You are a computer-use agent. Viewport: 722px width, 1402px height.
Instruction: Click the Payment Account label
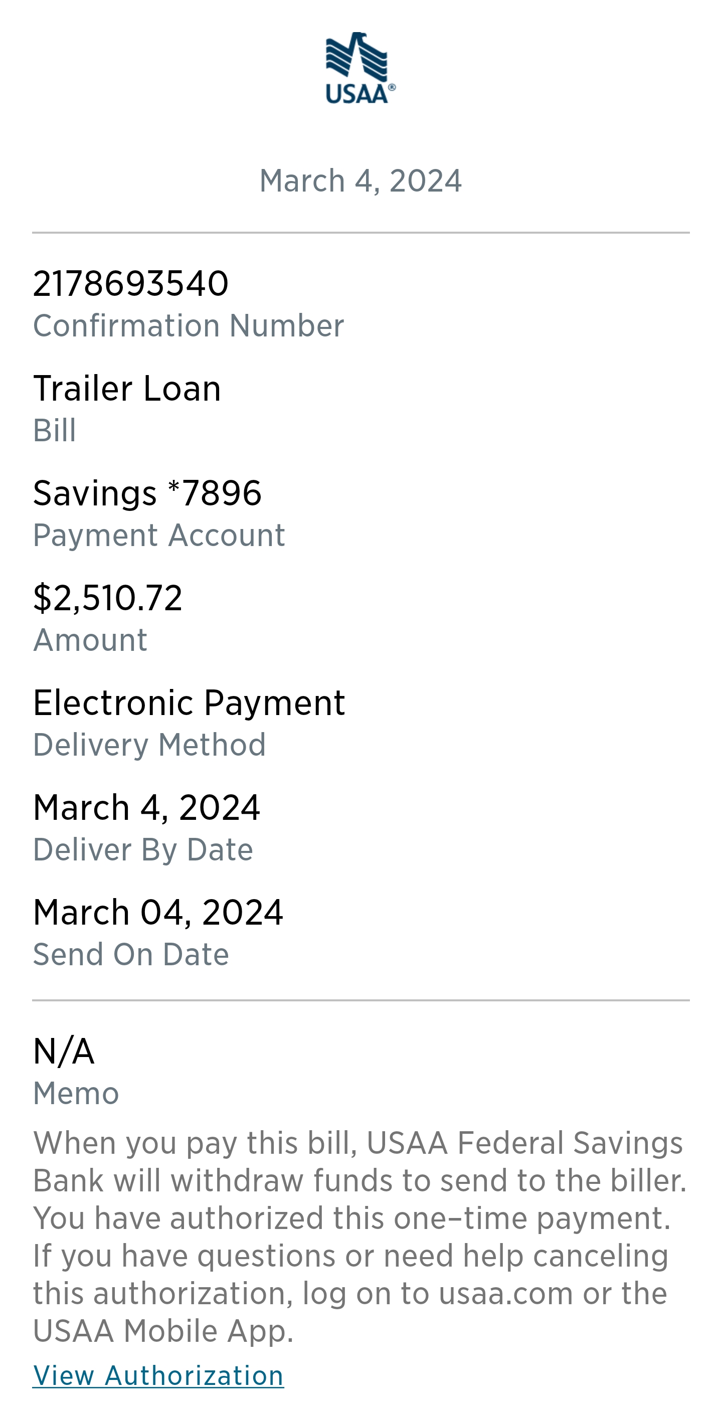[159, 535]
